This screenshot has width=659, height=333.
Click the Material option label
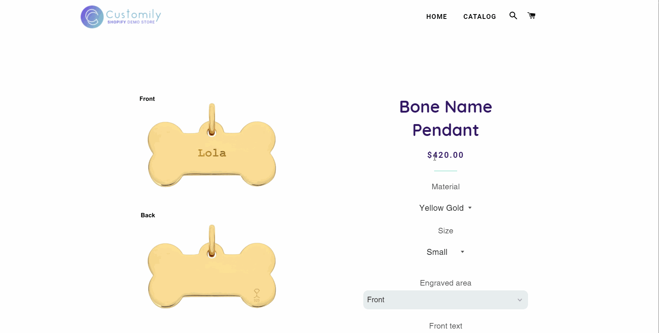tap(446, 187)
